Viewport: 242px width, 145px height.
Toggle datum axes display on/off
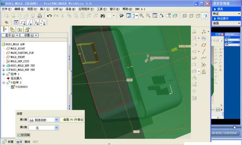pyautogui.click(x=29, y=22)
